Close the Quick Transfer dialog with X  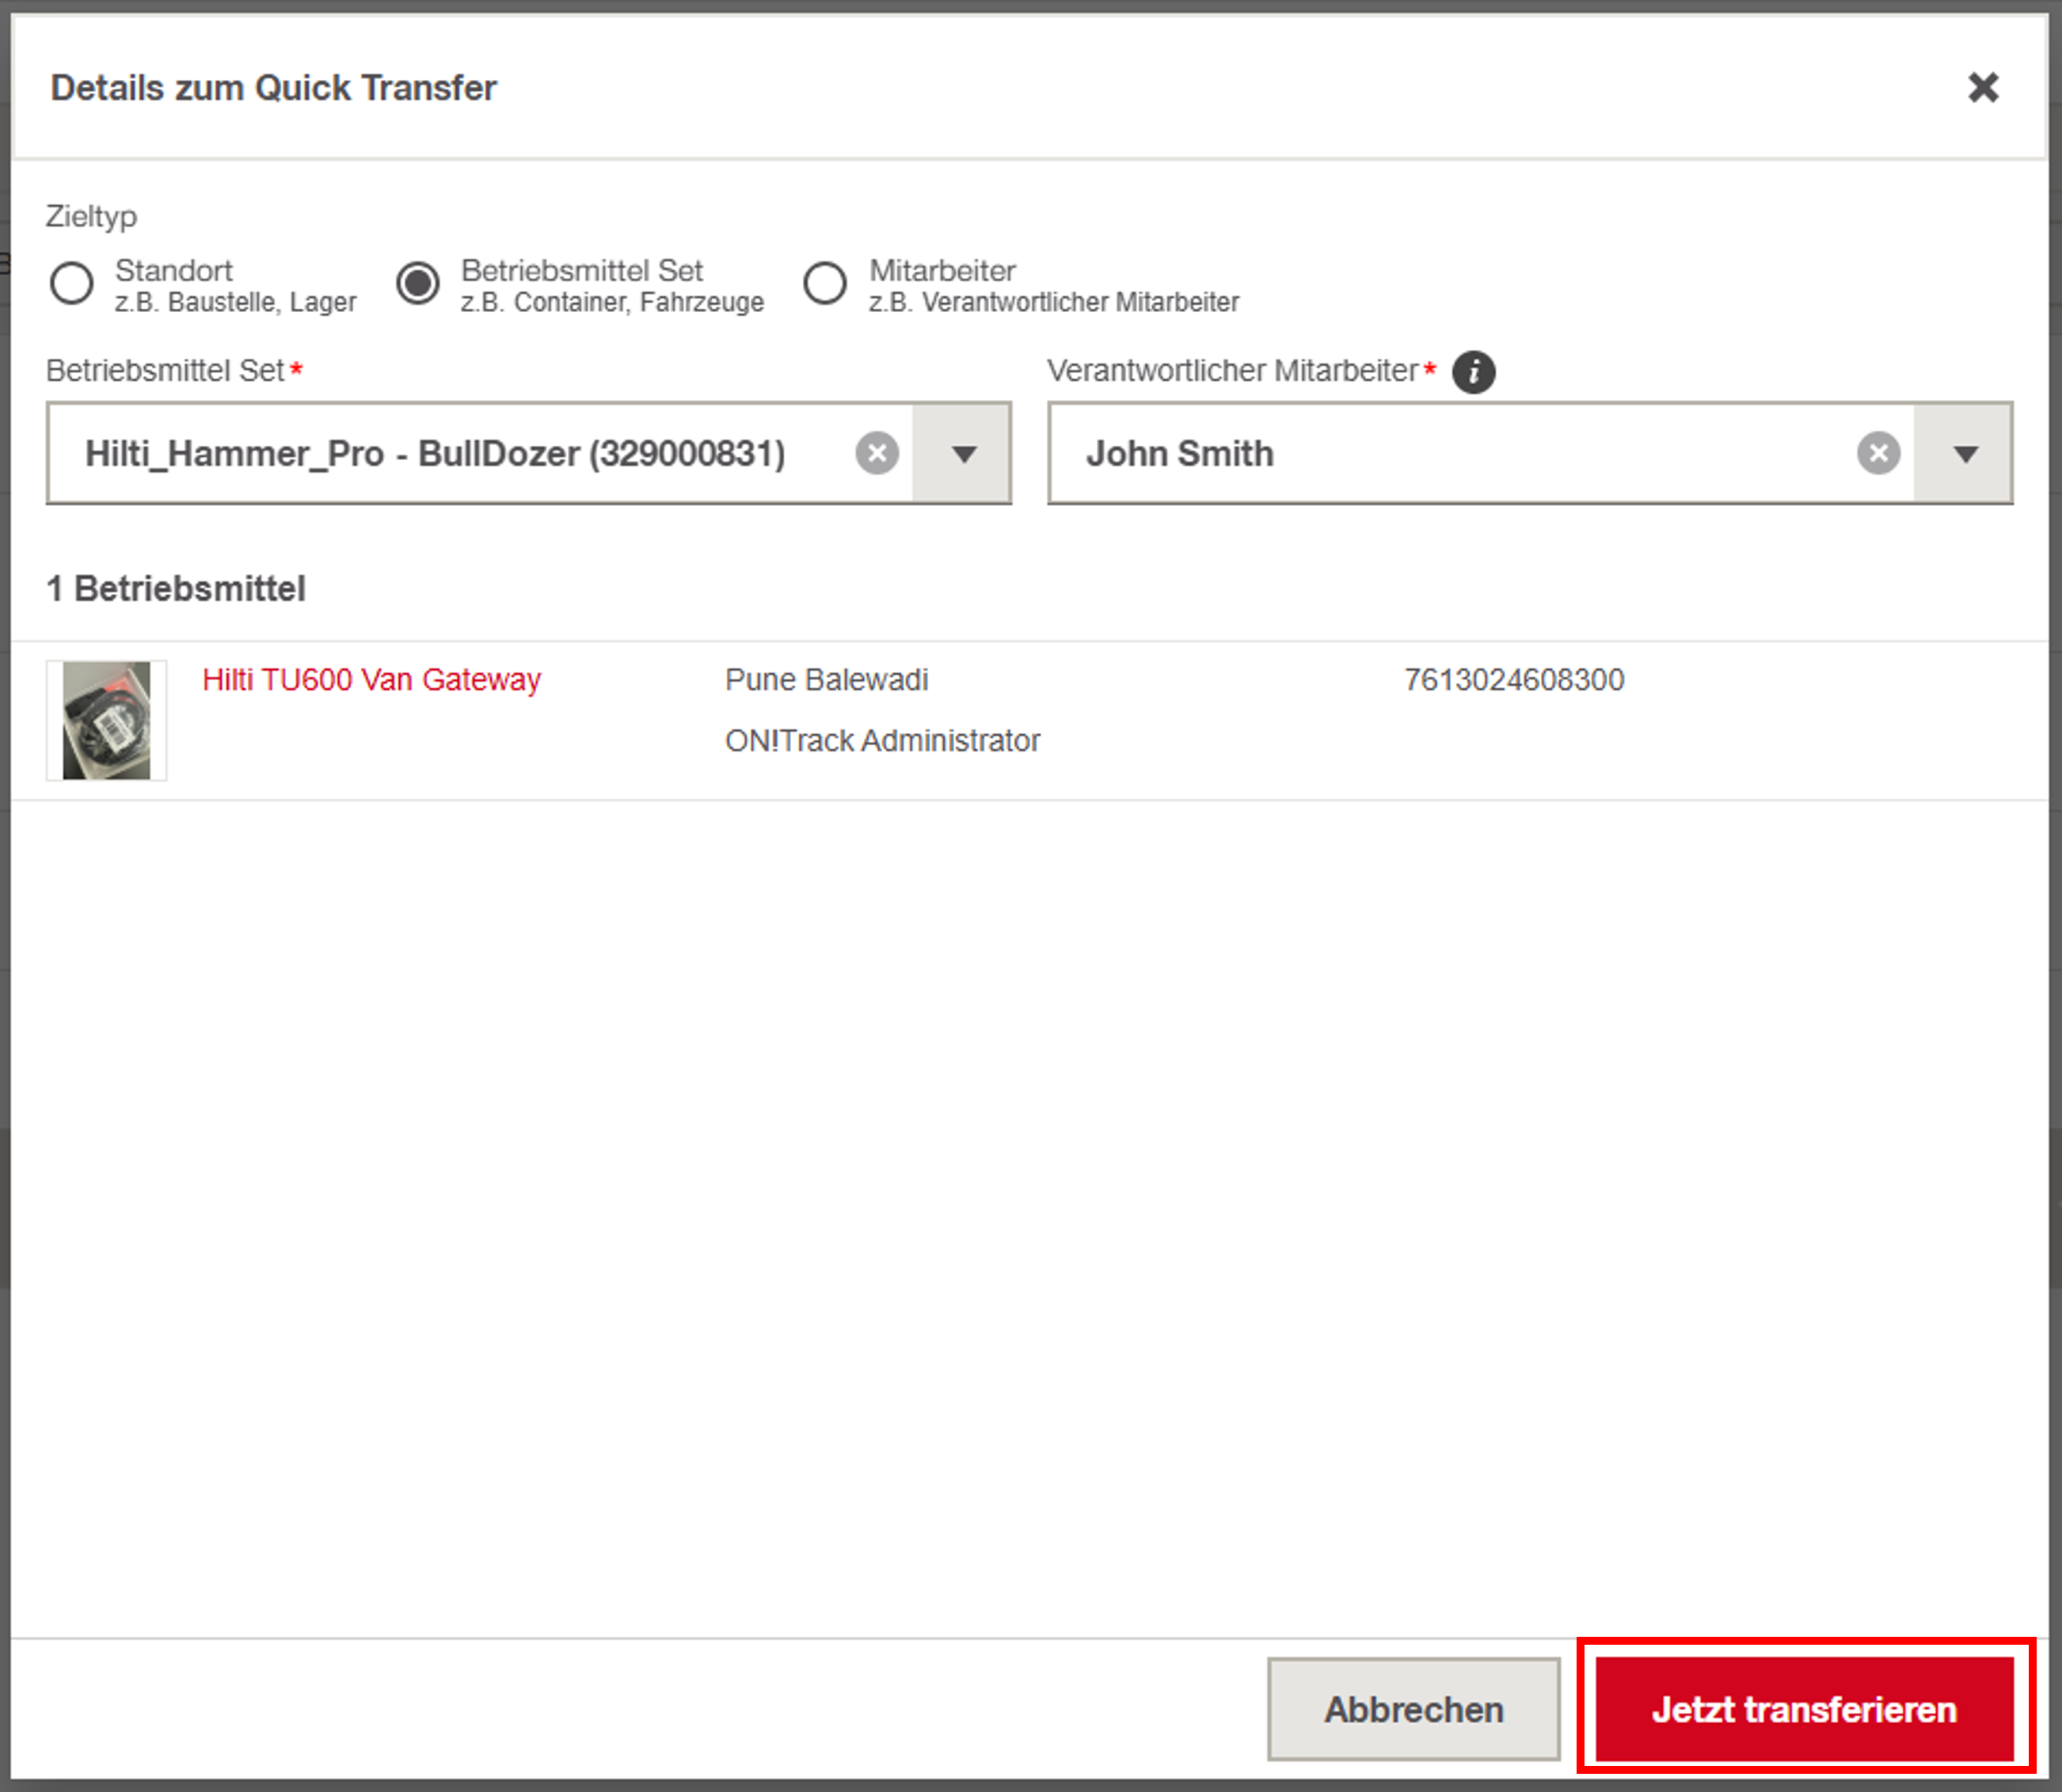1982,87
